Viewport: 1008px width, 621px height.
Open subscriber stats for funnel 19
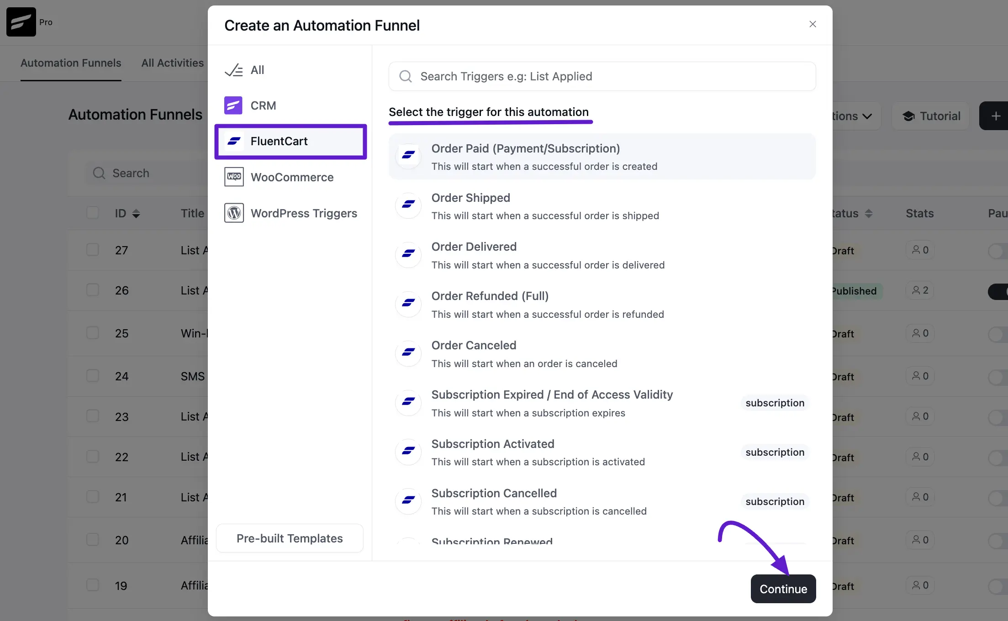point(920,585)
